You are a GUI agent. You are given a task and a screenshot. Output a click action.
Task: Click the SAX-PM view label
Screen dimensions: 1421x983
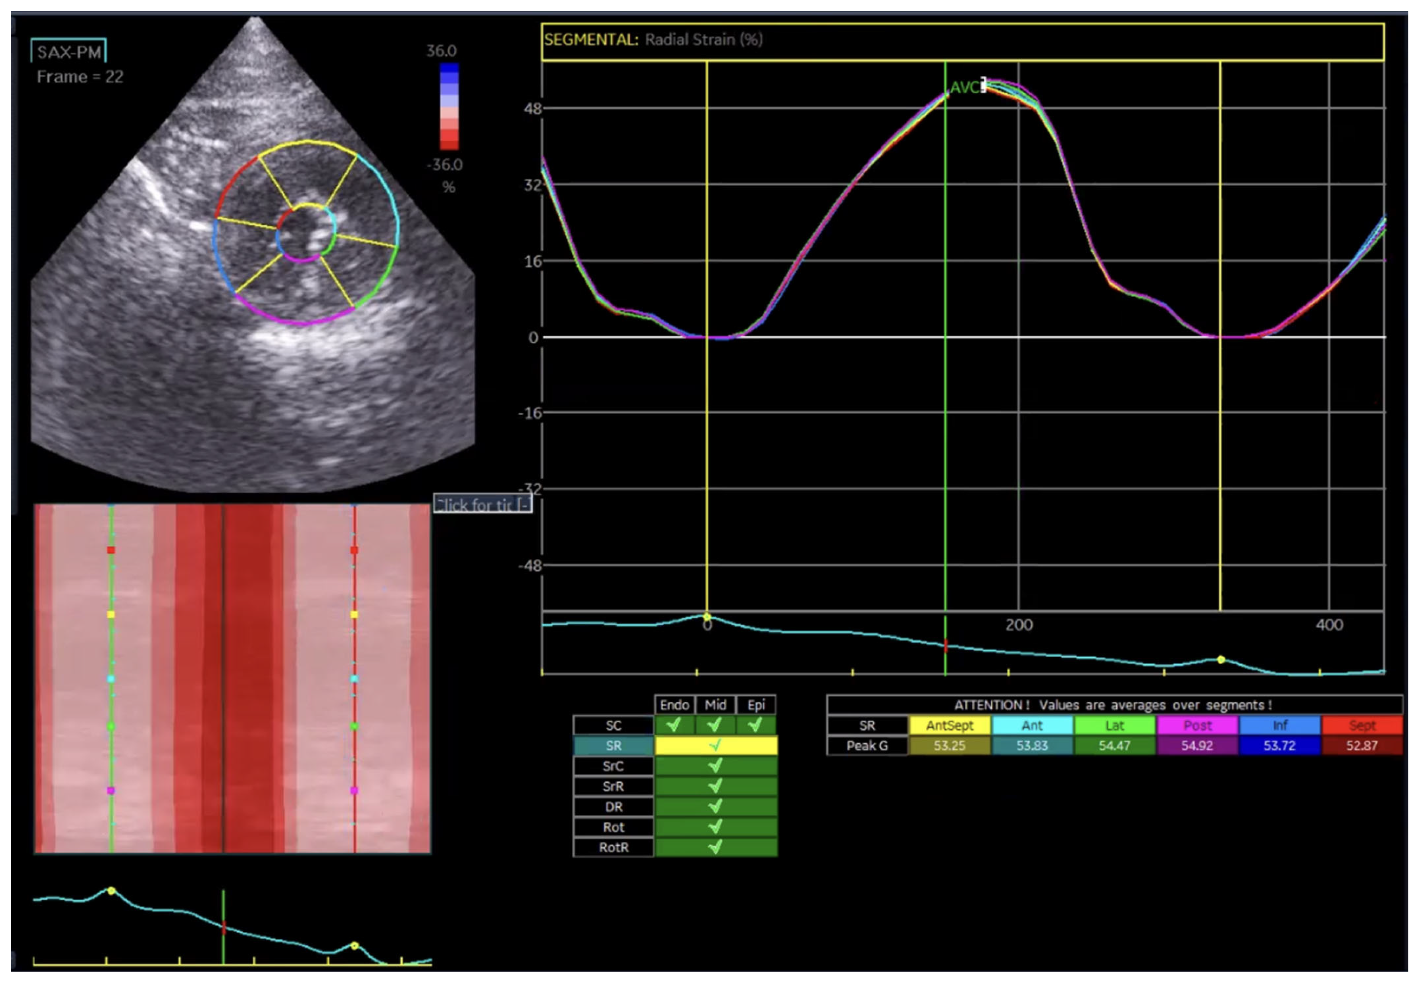pyautogui.click(x=68, y=52)
